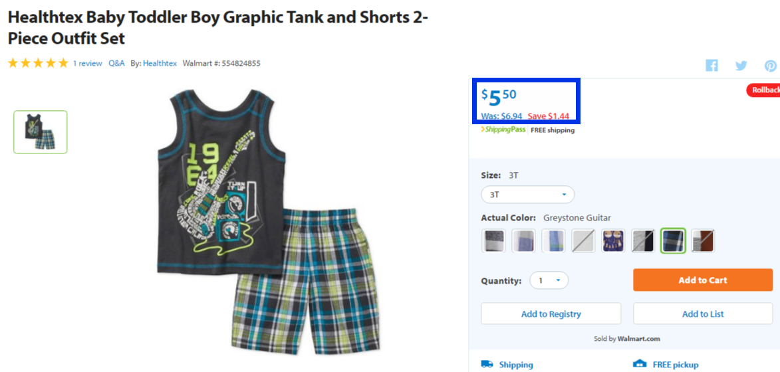The image size is (780, 372).
Task: Click Add to Registry button
Action: [551, 314]
